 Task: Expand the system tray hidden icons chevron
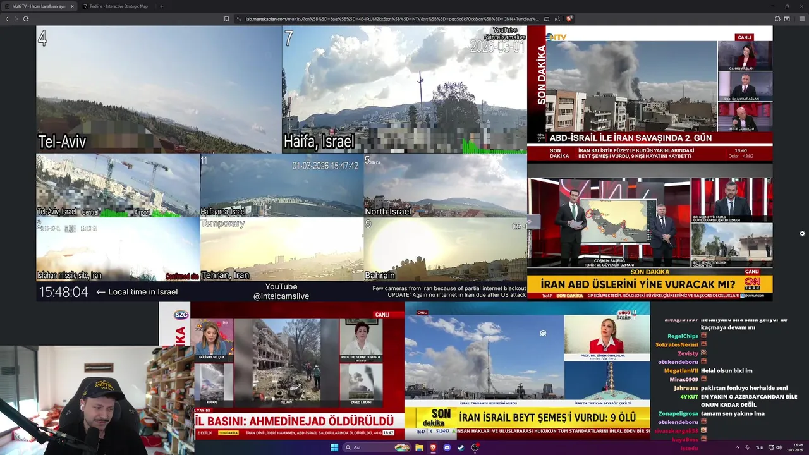pyautogui.click(x=737, y=447)
